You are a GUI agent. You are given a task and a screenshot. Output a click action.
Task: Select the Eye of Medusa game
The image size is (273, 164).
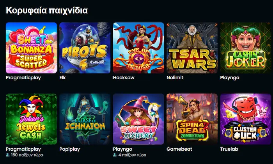(138, 48)
